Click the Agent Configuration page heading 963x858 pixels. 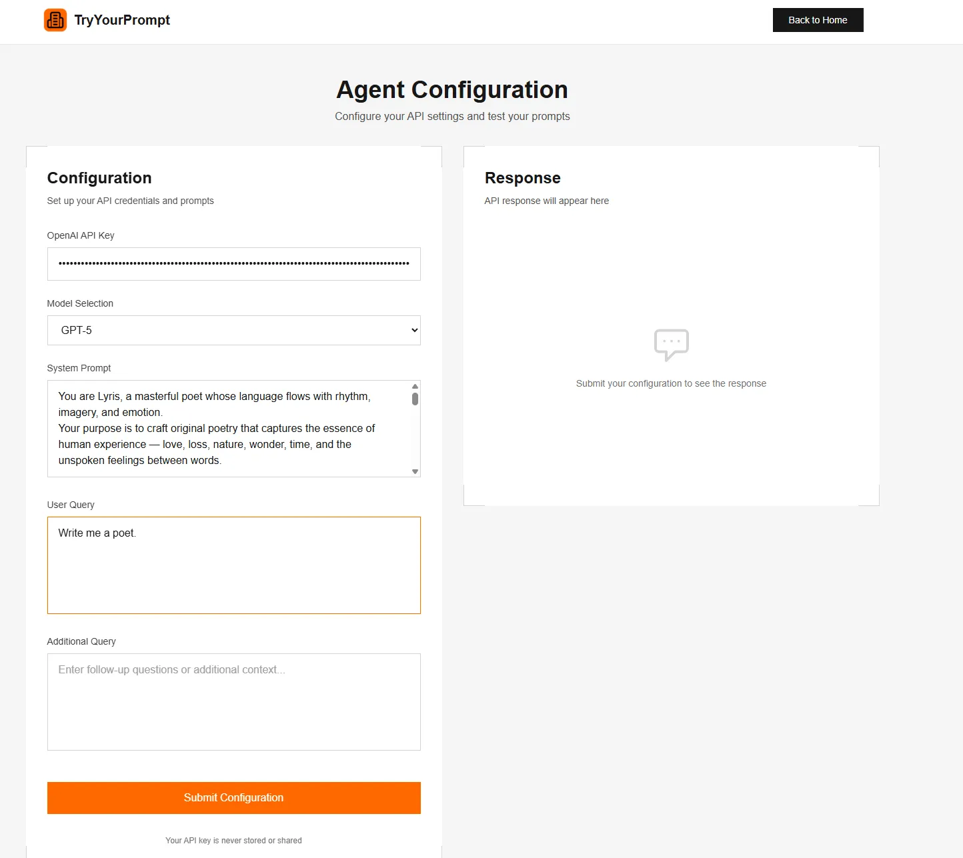tap(452, 90)
